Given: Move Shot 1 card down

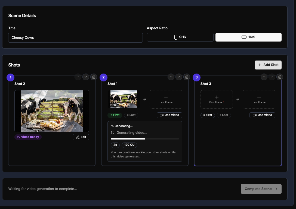Looking at the screenshot, I should coord(179,77).
